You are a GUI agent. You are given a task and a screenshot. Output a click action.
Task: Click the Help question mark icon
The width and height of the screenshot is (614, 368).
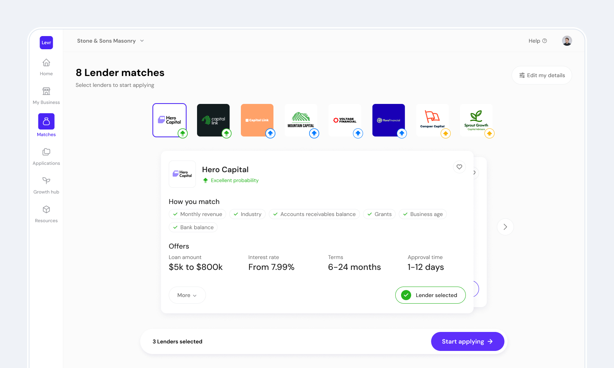(x=545, y=41)
